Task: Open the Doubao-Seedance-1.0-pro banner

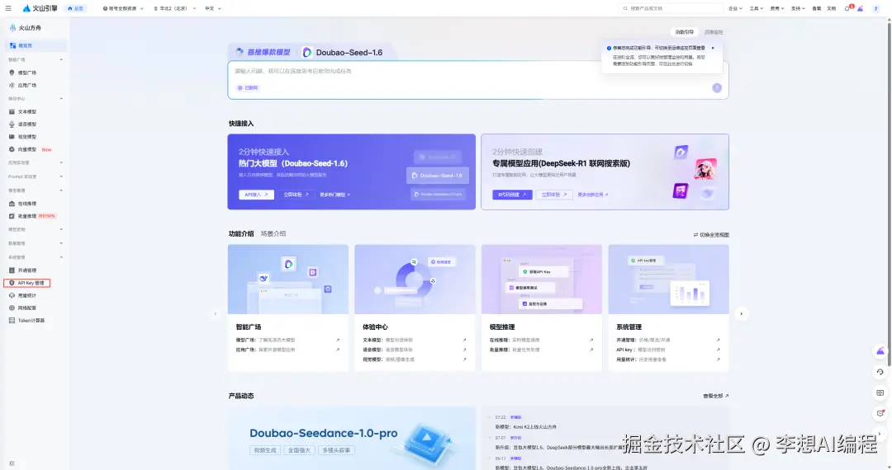Action: (352, 438)
